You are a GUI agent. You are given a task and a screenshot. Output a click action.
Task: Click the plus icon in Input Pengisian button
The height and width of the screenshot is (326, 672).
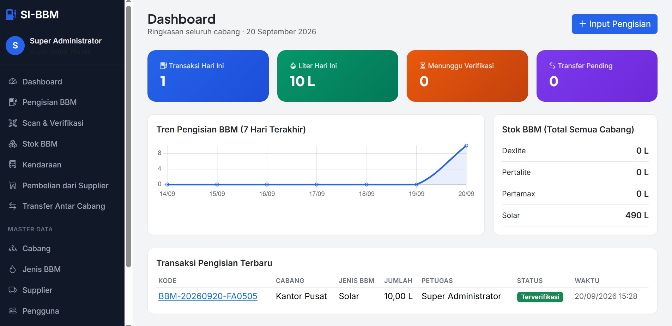[583, 24]
